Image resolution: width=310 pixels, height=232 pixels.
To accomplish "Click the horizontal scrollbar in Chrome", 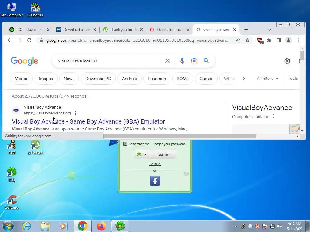I will point(180,136).
